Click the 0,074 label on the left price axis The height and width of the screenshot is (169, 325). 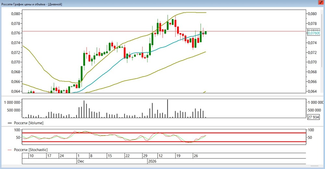point(16,43)
